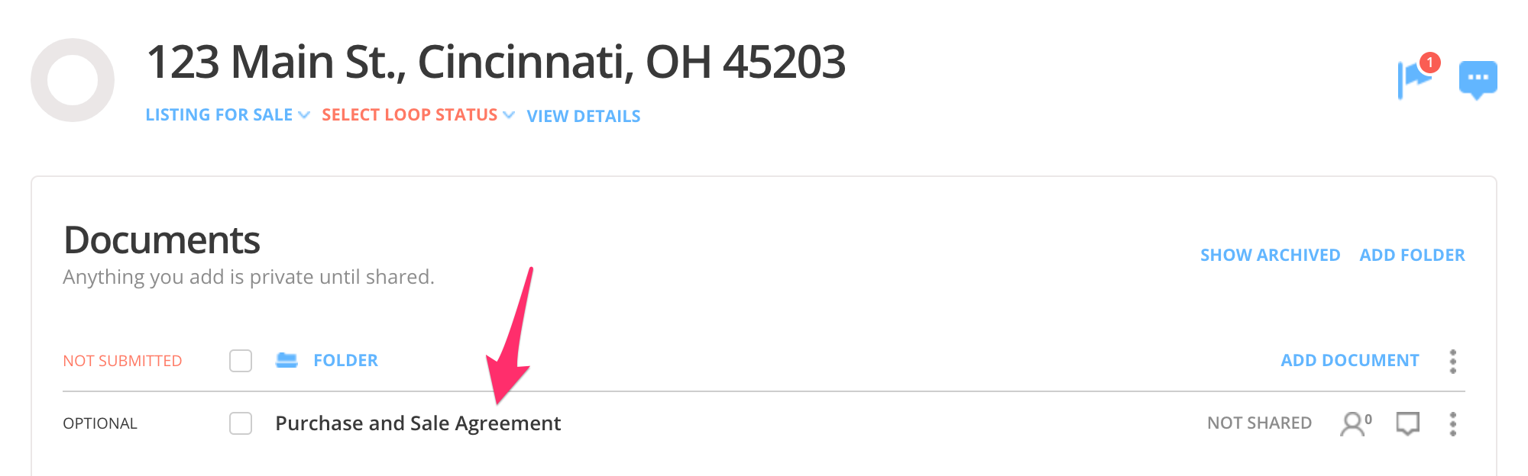Screen dimensions: 1528x476
Task: Select the Folder checkbox
Action: point(241,361)
